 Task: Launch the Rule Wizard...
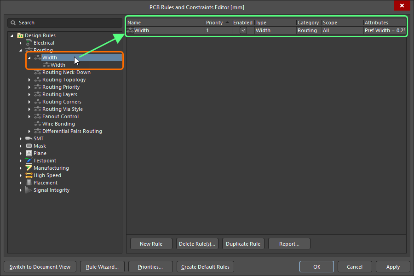(x=102, y=267)
